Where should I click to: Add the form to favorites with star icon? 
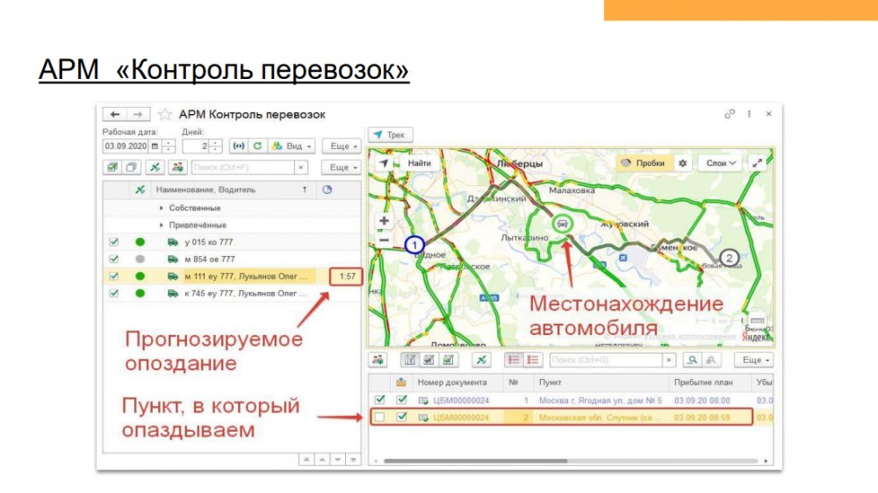pos(165,115)
